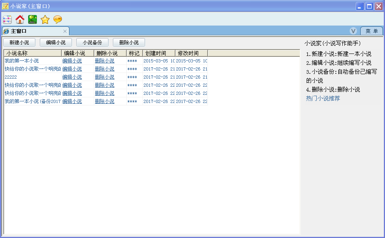Click 编辑小说 link for 我的第一本小说

pos(72,60)
